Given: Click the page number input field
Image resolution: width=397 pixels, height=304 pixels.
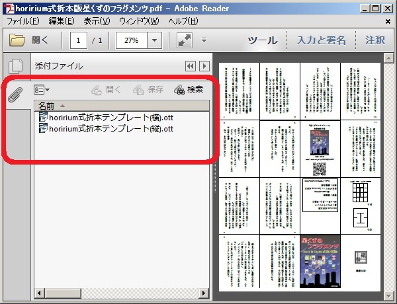Looking at the screenshot, I should click(79, 40).
